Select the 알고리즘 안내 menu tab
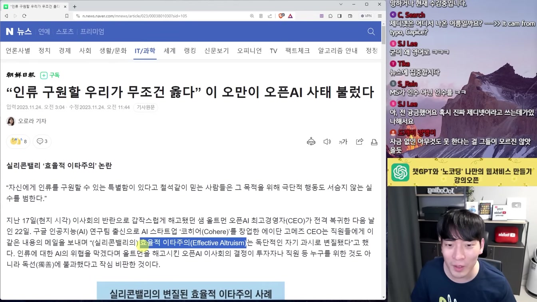The width and height of the screenshot is (537, 302). (x=338, y=51)
